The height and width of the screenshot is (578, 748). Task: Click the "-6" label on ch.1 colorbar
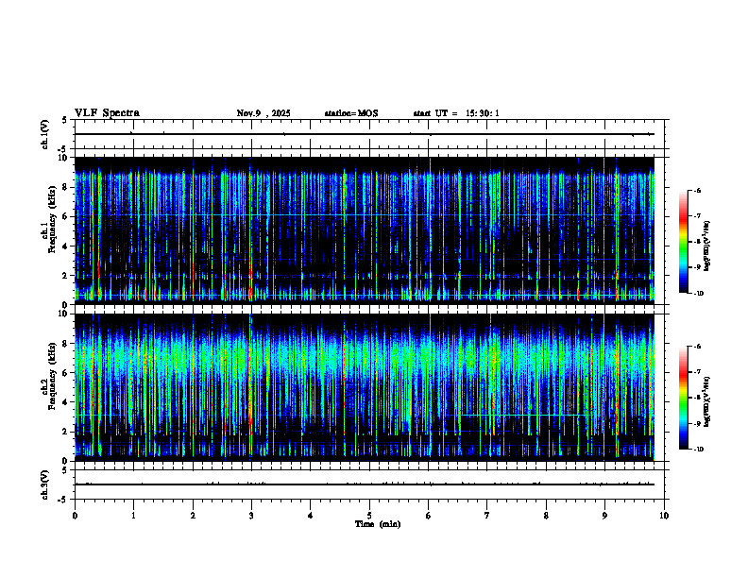[x=697, y=190]
